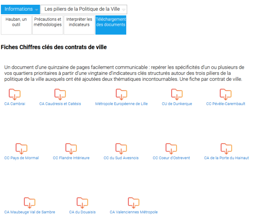This screenshot has height=224, width=267.
Task: Click the download folder icon above CA Cambrai
Action: coord(15,94)
